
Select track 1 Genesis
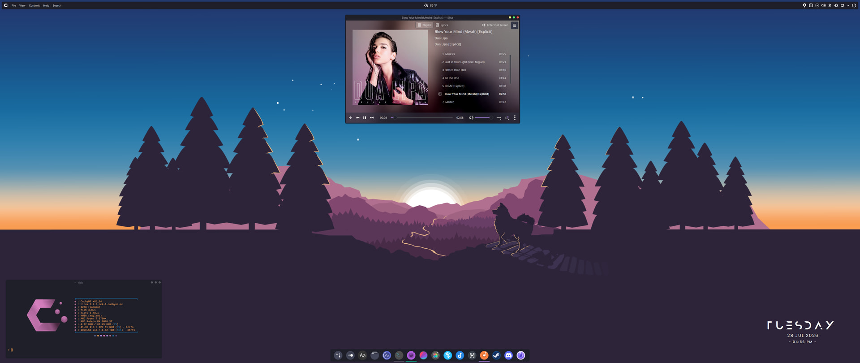click(x=474, y=54)
